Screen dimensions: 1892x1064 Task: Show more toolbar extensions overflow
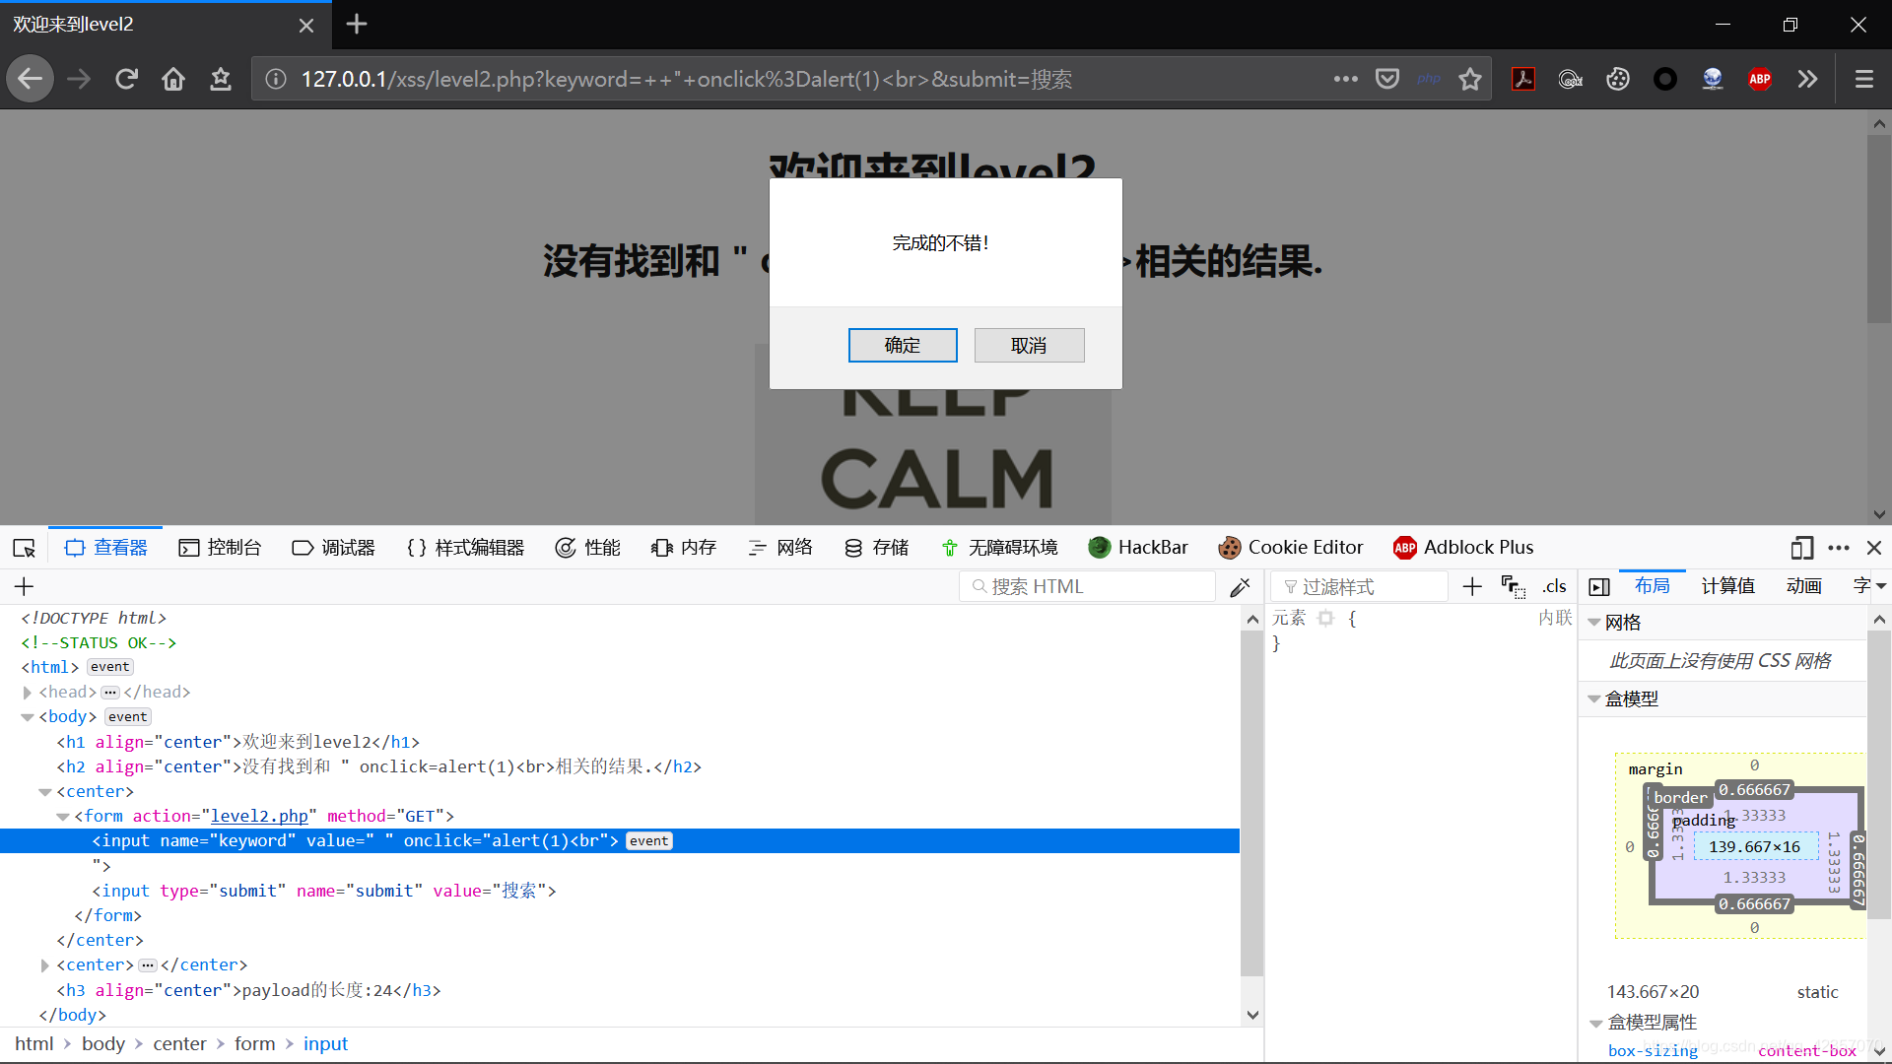click(x=1807, y=79)
